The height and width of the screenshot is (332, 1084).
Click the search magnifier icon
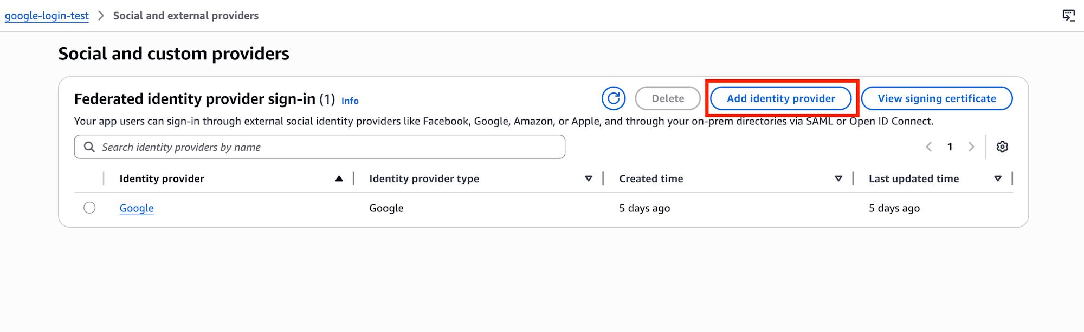(89, 147)
